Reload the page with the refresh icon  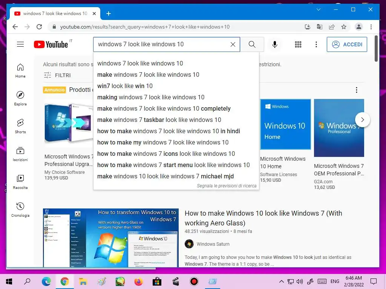(x=39, y=27)
